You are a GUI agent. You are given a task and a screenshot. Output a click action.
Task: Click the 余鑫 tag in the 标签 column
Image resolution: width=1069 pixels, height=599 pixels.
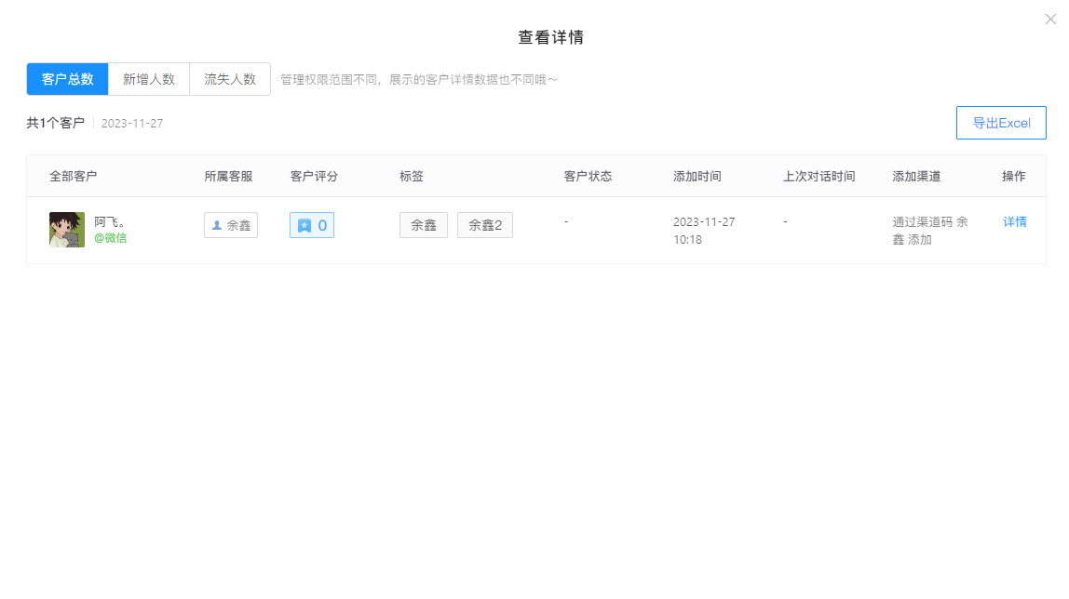[x=424, y=225]
